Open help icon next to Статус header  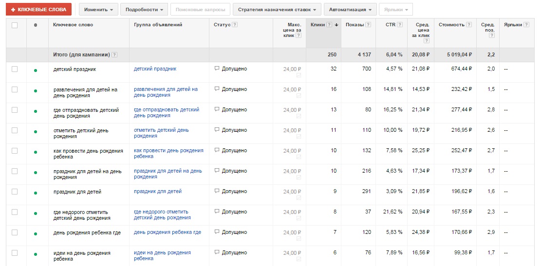[235, 25]
